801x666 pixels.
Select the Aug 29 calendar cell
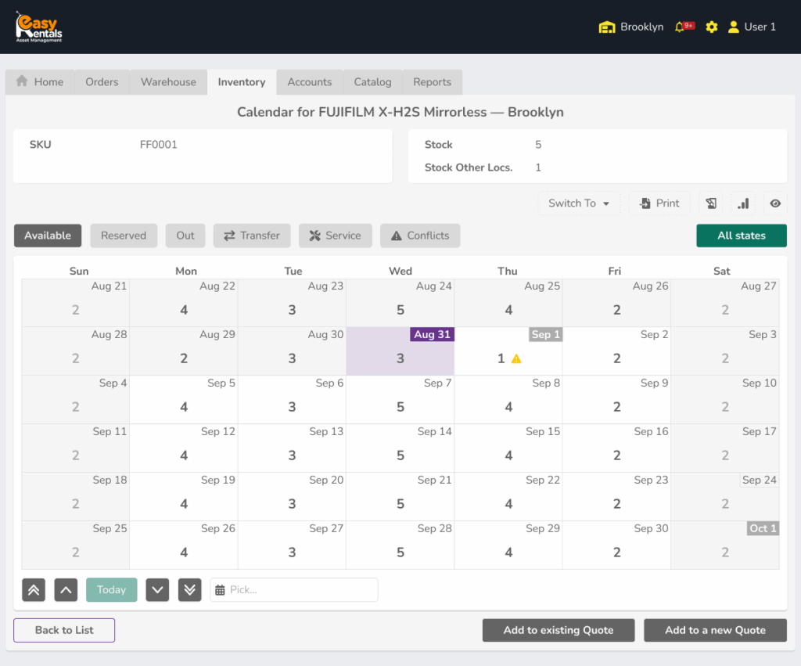[184, 351]
